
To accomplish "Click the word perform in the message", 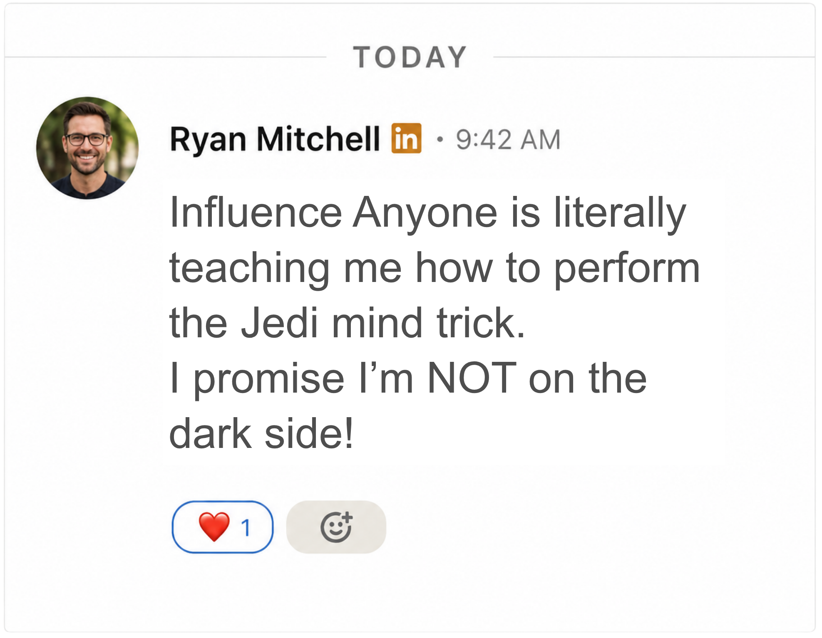I will (x=627, y=269).
